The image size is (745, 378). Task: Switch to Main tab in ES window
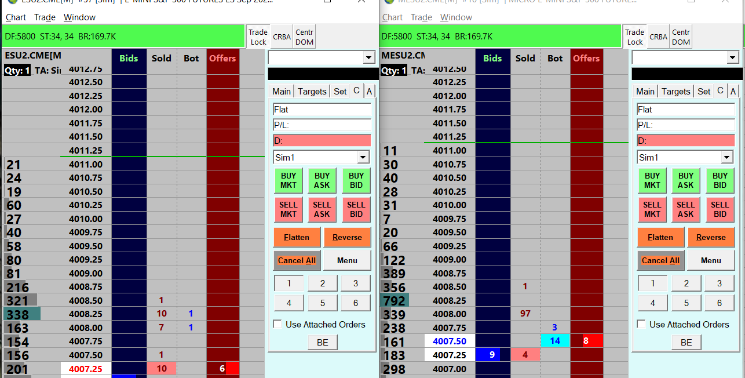click(282, 91)
